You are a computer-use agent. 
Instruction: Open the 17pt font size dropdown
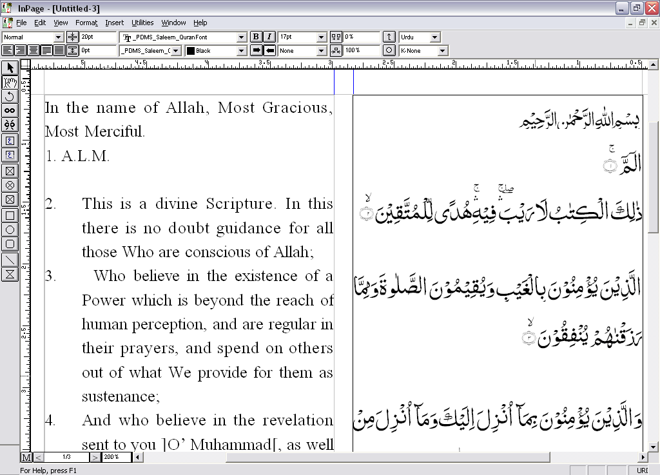click(x=321, y=37)
